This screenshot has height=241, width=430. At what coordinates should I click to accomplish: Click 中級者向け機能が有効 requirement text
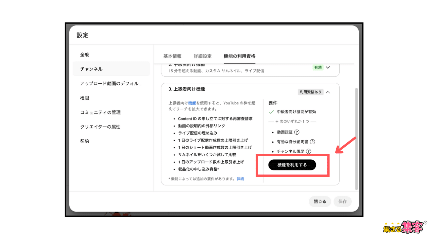(296, 112)
